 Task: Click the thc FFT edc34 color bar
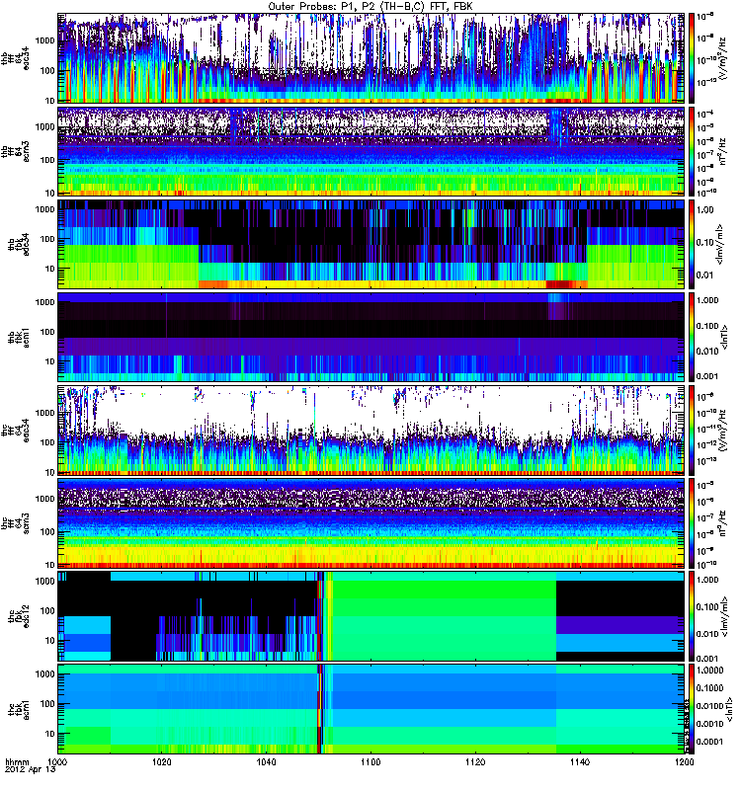[692, 431]
